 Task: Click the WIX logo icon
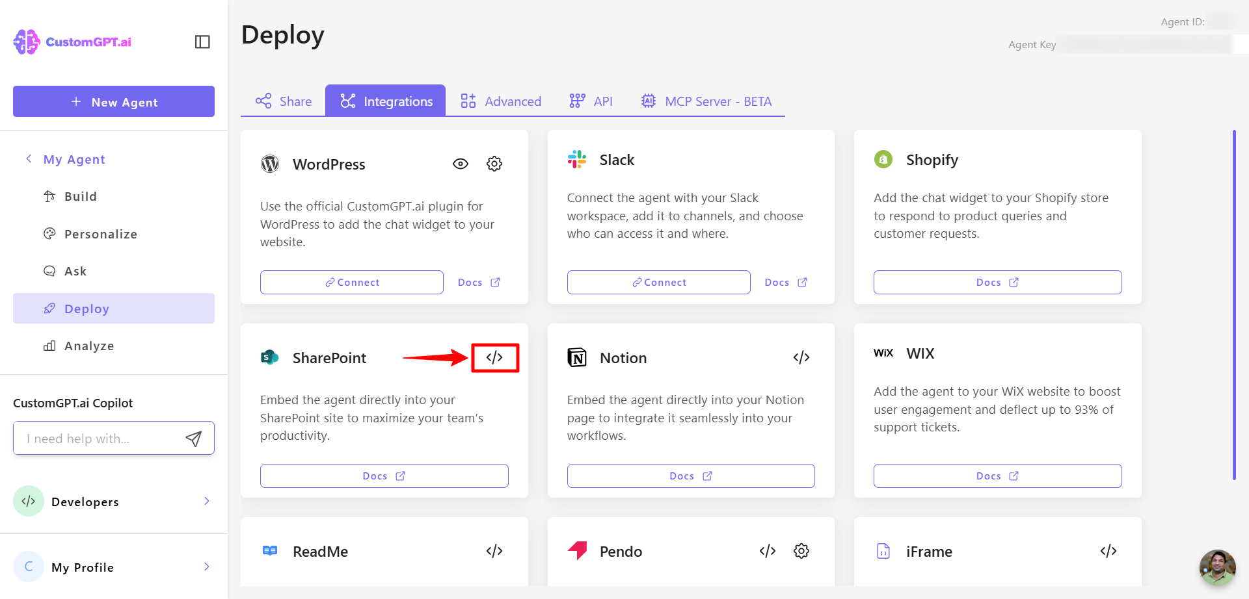click(x=883, y=353)
